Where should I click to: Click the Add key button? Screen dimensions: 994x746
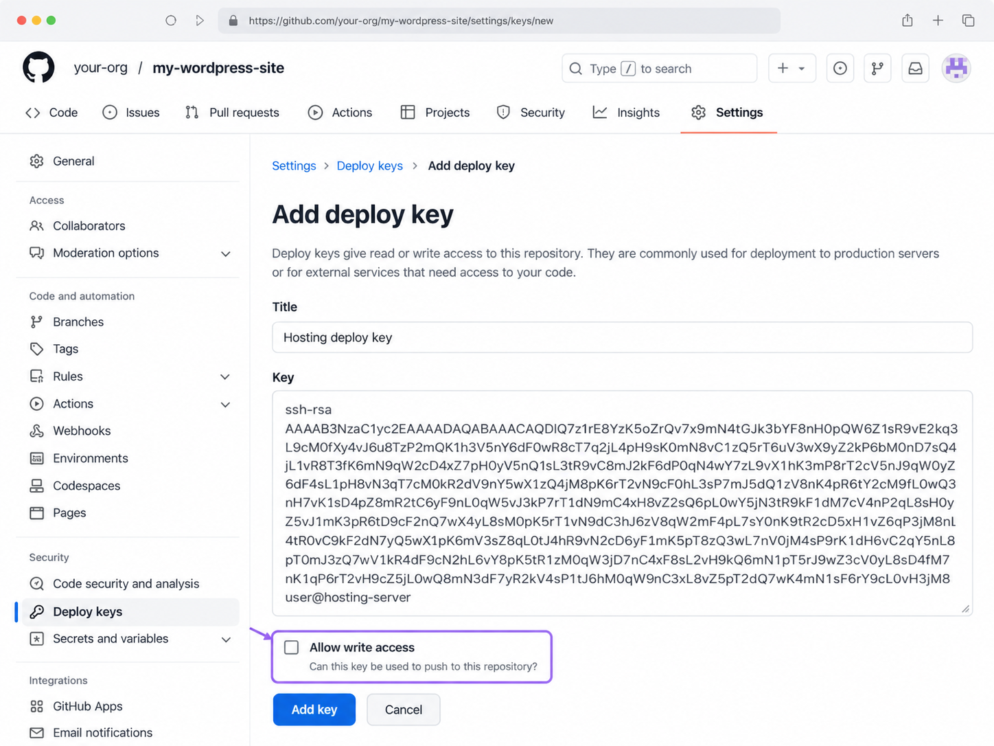(314, 710)
